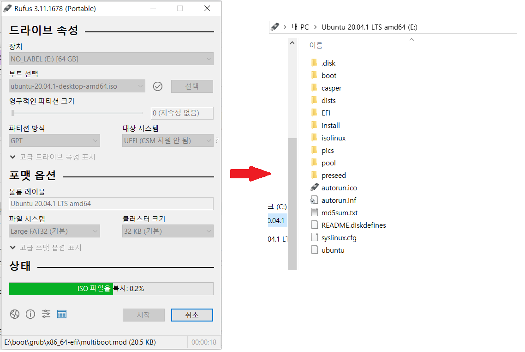This screenshot has height=352, width=525.
Task: Select the autorun.ico file icon
Action: 314,188
